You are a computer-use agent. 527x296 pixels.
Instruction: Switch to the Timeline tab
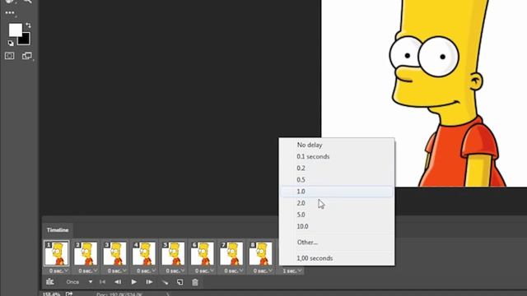coord(58,230)
